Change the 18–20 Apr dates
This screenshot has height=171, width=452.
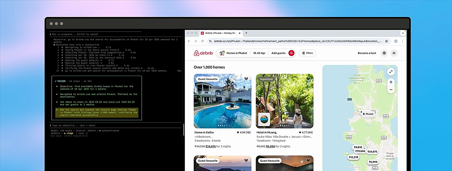pos(259,53)
